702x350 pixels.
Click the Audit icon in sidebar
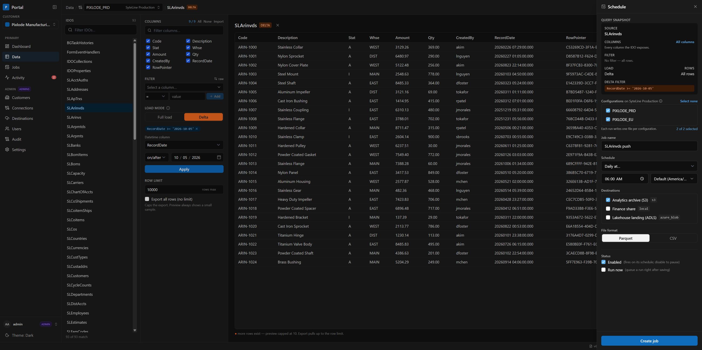pos(7,139)
